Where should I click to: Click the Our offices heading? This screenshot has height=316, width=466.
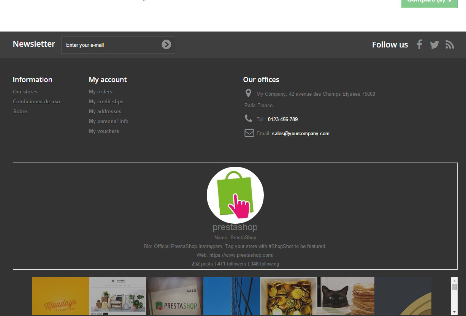261,80
